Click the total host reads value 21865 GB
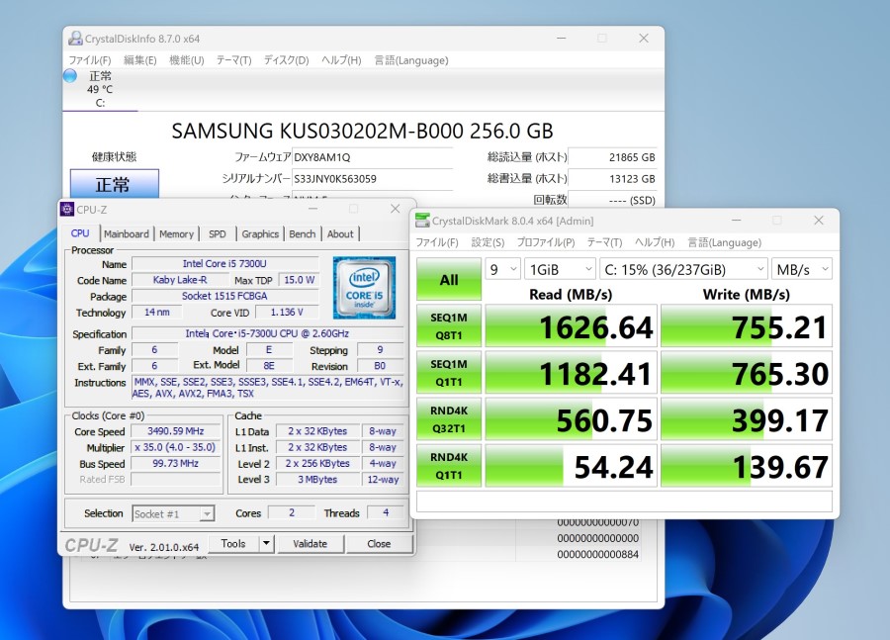Screen dimensions: 890x640 pyautogui.click(x=613, y=157)
